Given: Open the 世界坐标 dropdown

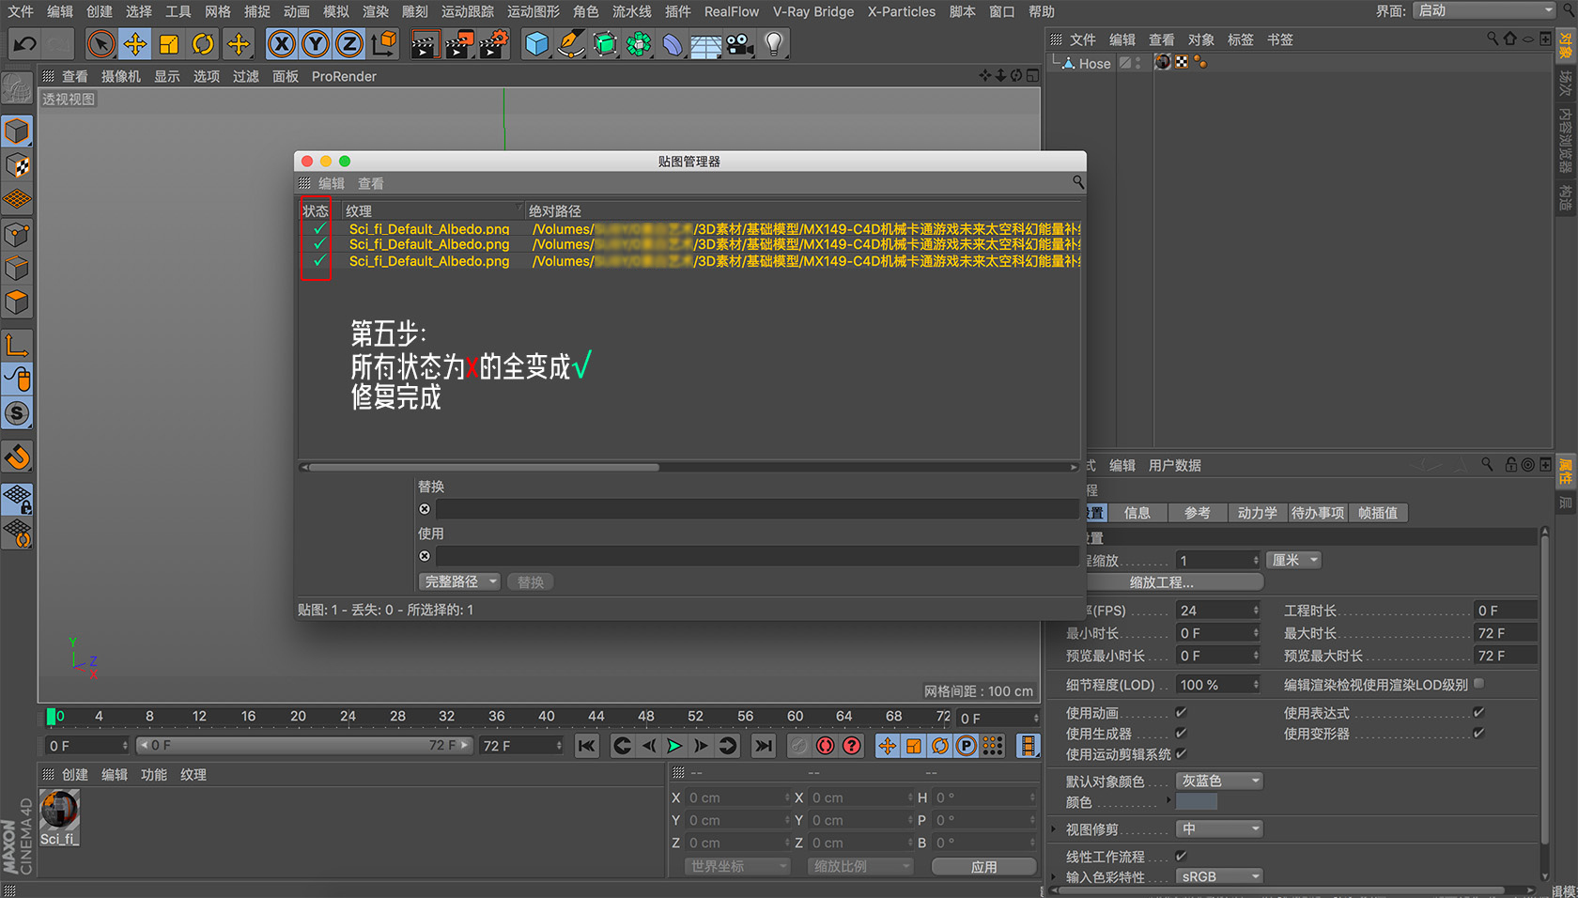Looking at the screenshot, I should pyautogui.click(x=737, y=866).
